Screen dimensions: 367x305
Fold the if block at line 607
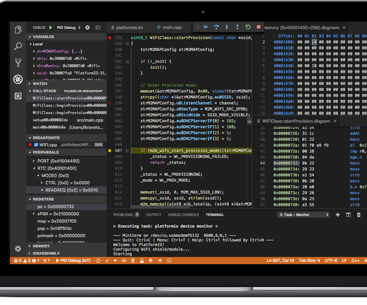(x=128, y=151)
